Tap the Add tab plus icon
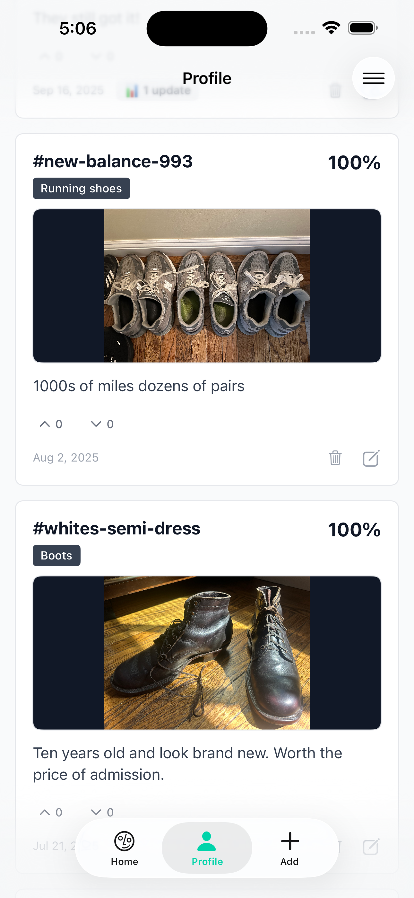This screenshot has width=414, height=898. (x=289, y=842)
